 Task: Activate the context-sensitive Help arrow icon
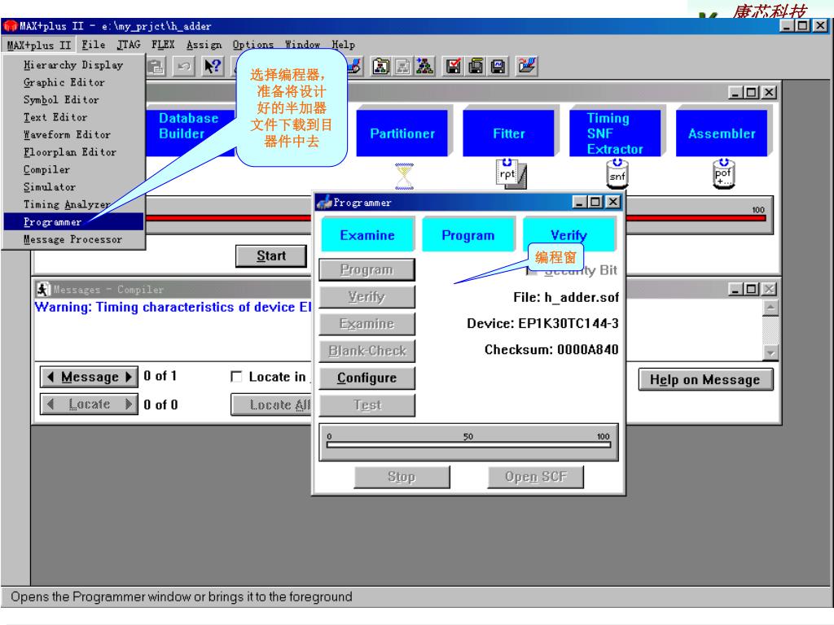213,67
